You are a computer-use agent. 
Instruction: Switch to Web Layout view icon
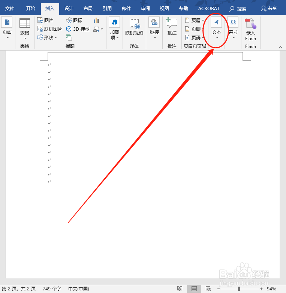pos(208,289)
